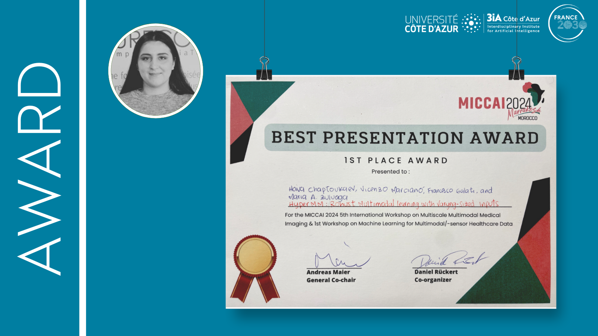Click the 'Co-organizer' text

(x=433, y=280)
